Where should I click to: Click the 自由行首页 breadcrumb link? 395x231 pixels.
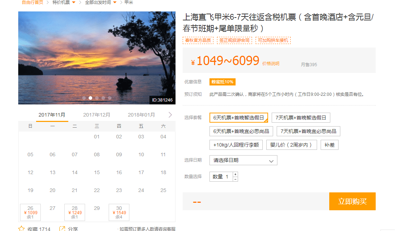coord(32,3)
